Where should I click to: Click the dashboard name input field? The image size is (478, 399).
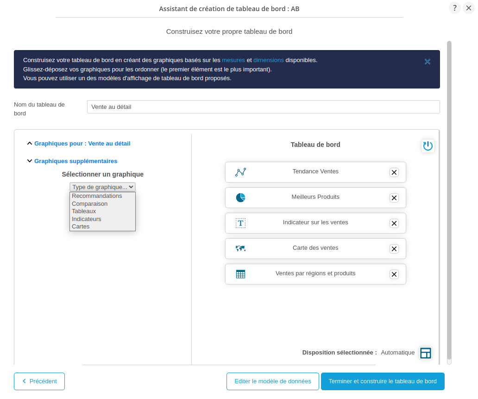(263, 107)
